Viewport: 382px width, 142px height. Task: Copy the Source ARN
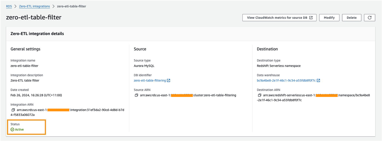(137, 95)
